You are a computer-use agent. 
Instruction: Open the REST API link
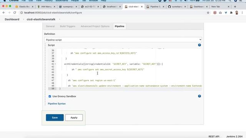click(x=214, y=136)
